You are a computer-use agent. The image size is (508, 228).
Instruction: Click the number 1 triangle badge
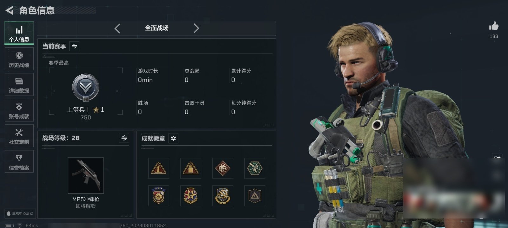point(158,168)
